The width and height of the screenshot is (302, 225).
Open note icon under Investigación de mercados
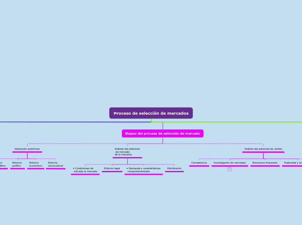[230, 169]
